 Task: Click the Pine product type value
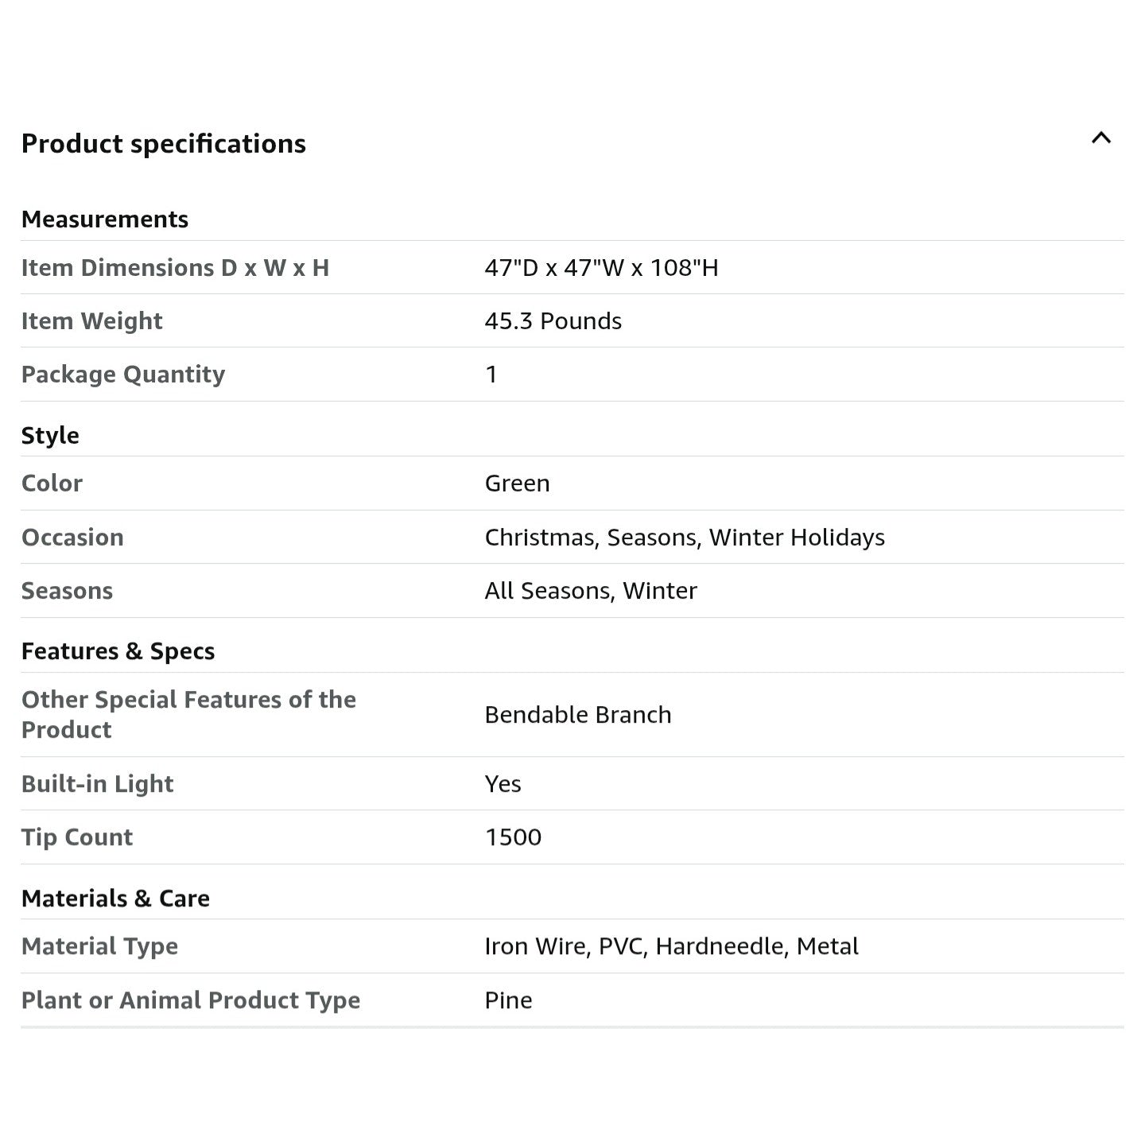click(x=509, y=1000)
